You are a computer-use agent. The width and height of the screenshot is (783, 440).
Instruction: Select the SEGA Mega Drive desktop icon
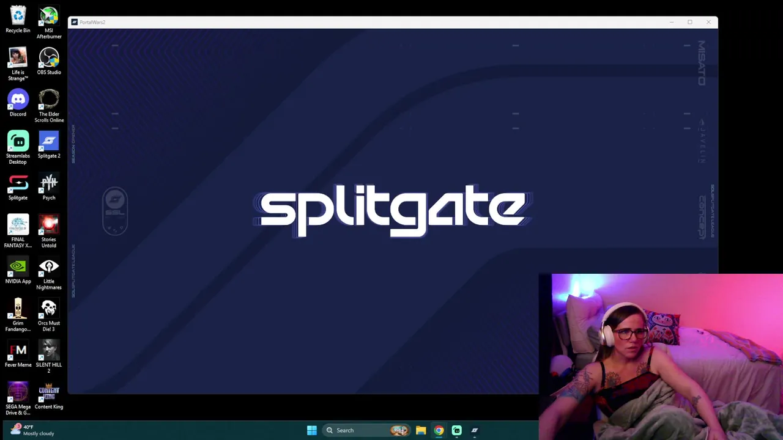click(x=18, y=399)
